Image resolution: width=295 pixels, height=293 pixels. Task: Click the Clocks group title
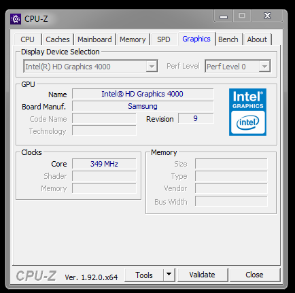pos(31,152)
